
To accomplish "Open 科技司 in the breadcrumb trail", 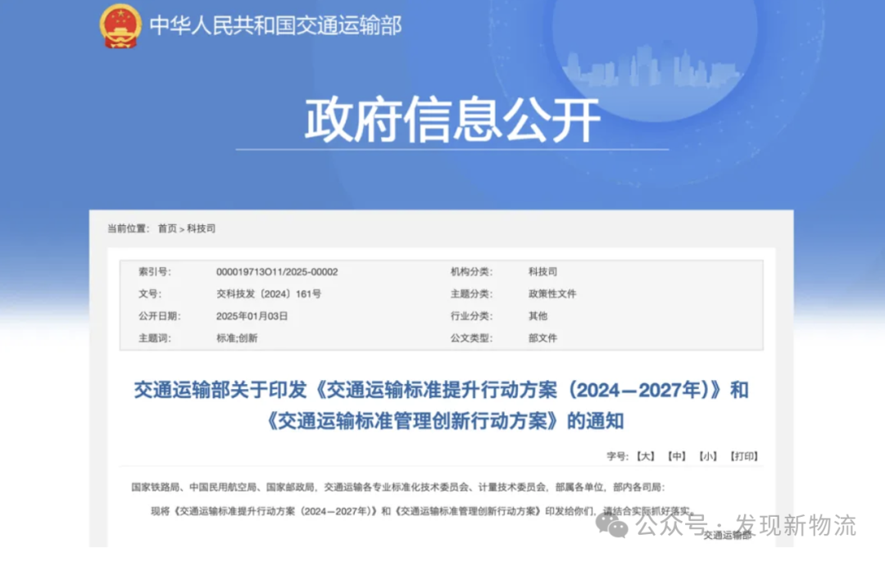I will (x=201, y=228).
